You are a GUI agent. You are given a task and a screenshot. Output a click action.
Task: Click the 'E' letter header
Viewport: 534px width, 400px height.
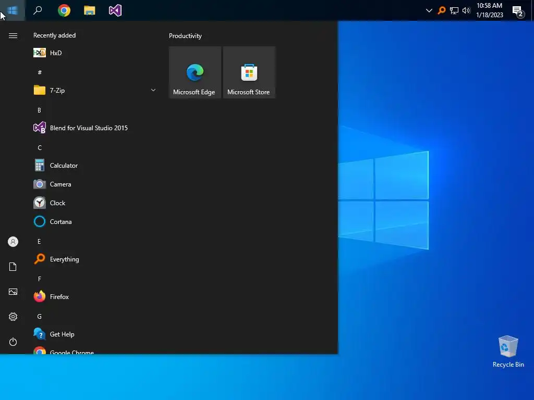[39, 242]
